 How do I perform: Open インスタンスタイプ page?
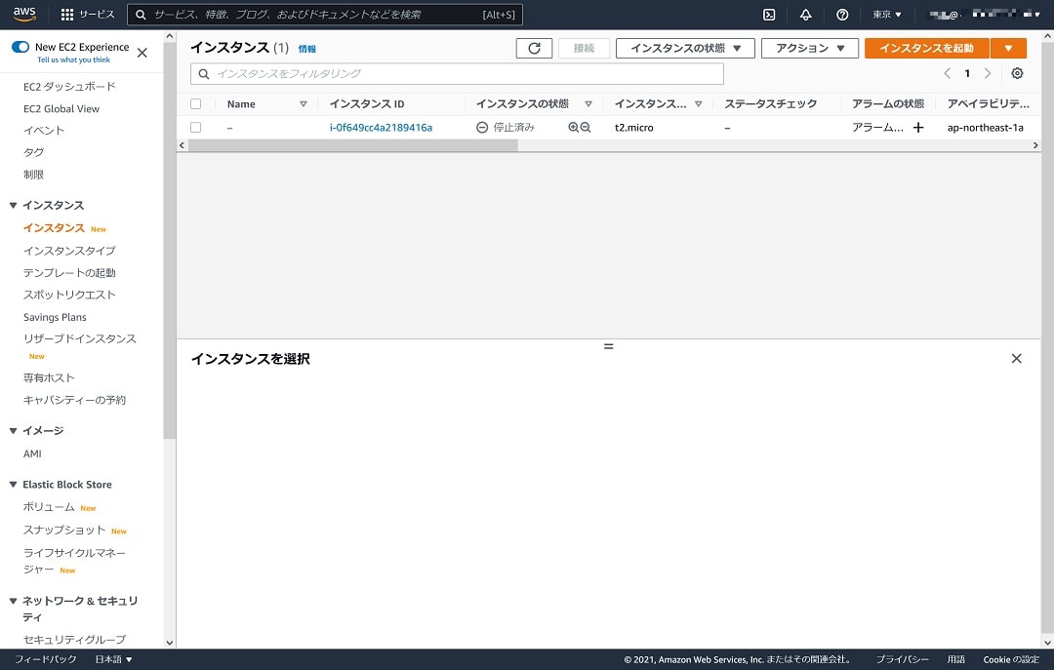[x=69, y=251]
